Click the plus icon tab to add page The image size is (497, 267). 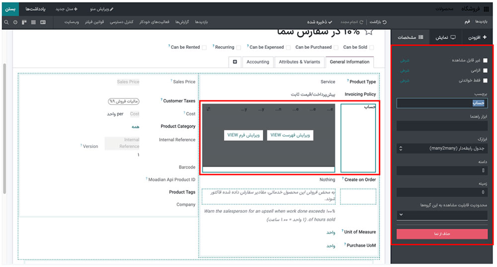235,62
